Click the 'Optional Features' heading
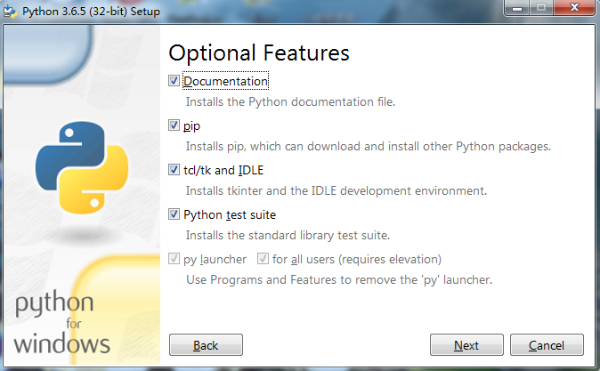The image size is (600, 371). click(259, 52)
